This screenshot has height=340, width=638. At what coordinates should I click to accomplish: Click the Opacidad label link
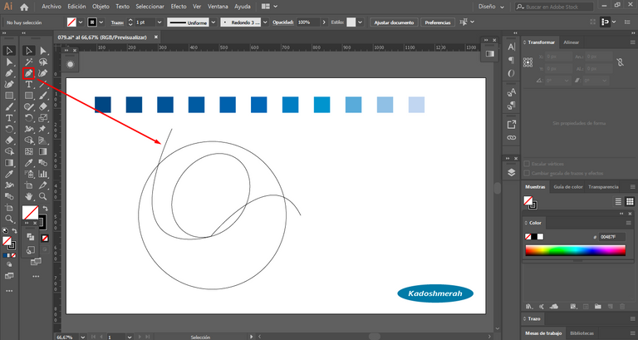283,22
